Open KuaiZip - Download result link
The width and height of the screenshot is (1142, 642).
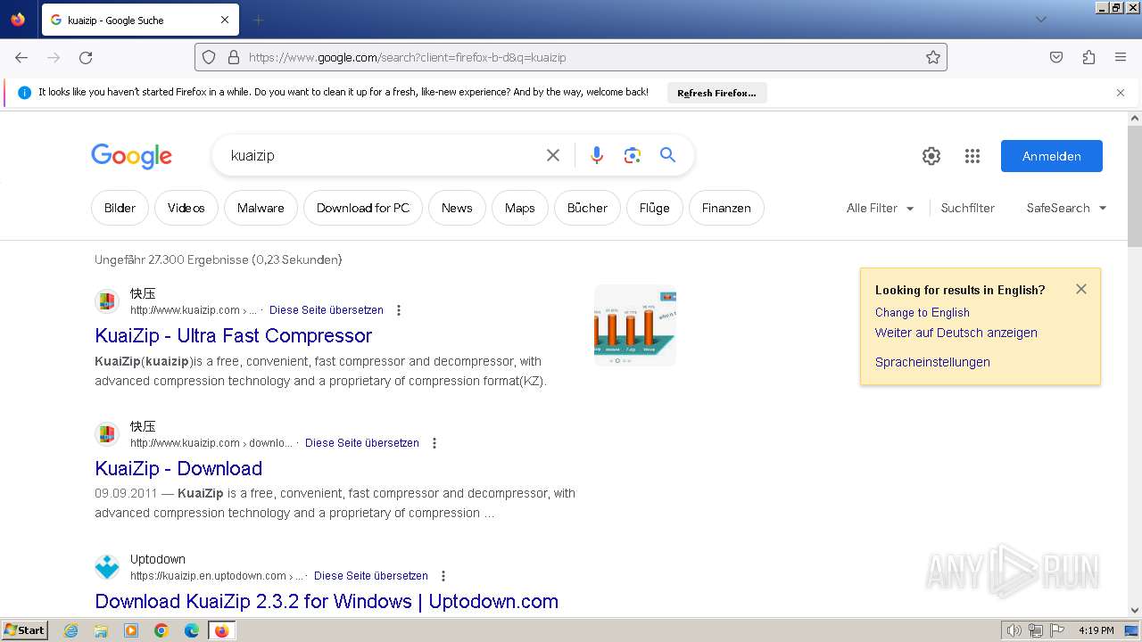(178, 468)
